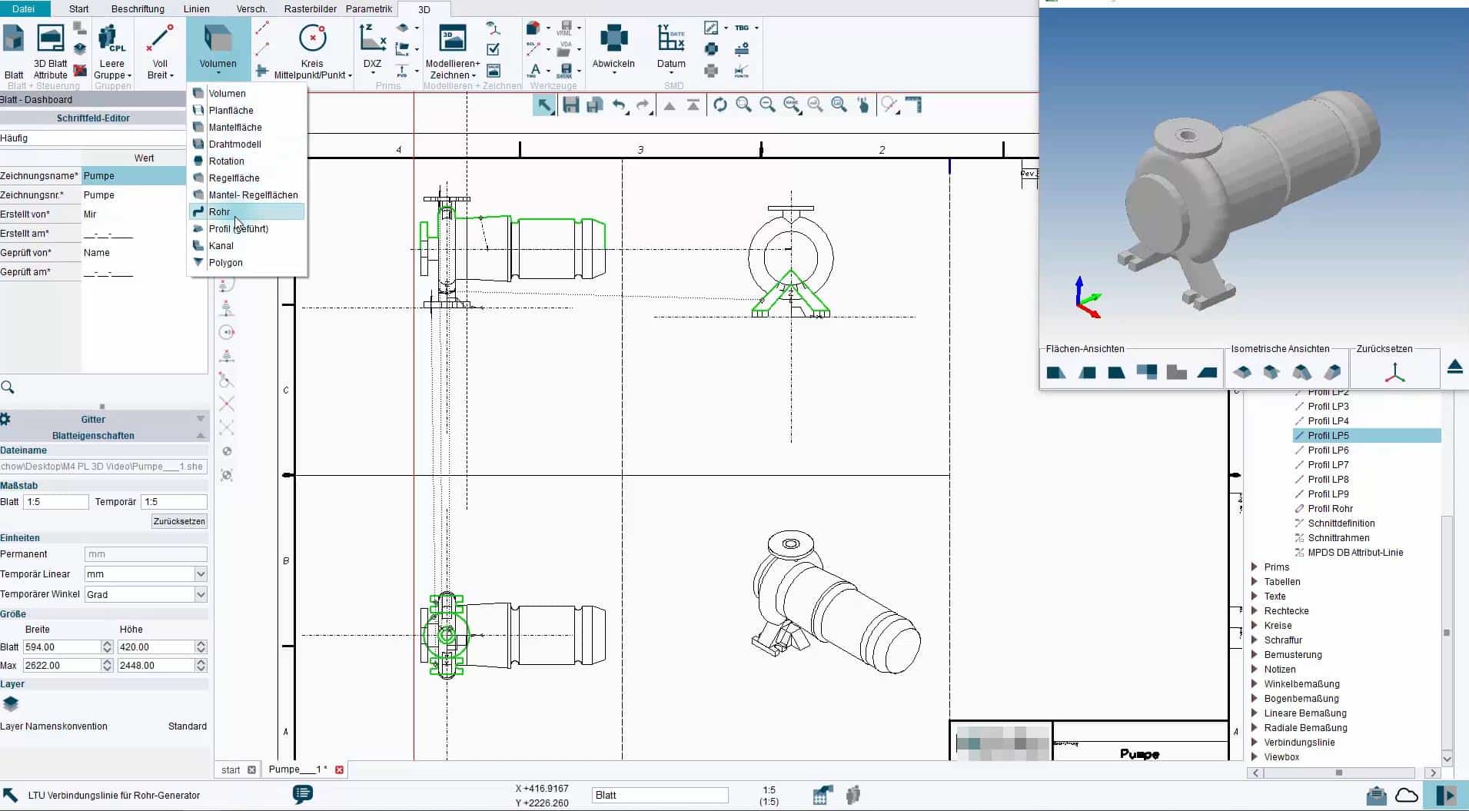Activate the pan hand tool

[862, 105]
